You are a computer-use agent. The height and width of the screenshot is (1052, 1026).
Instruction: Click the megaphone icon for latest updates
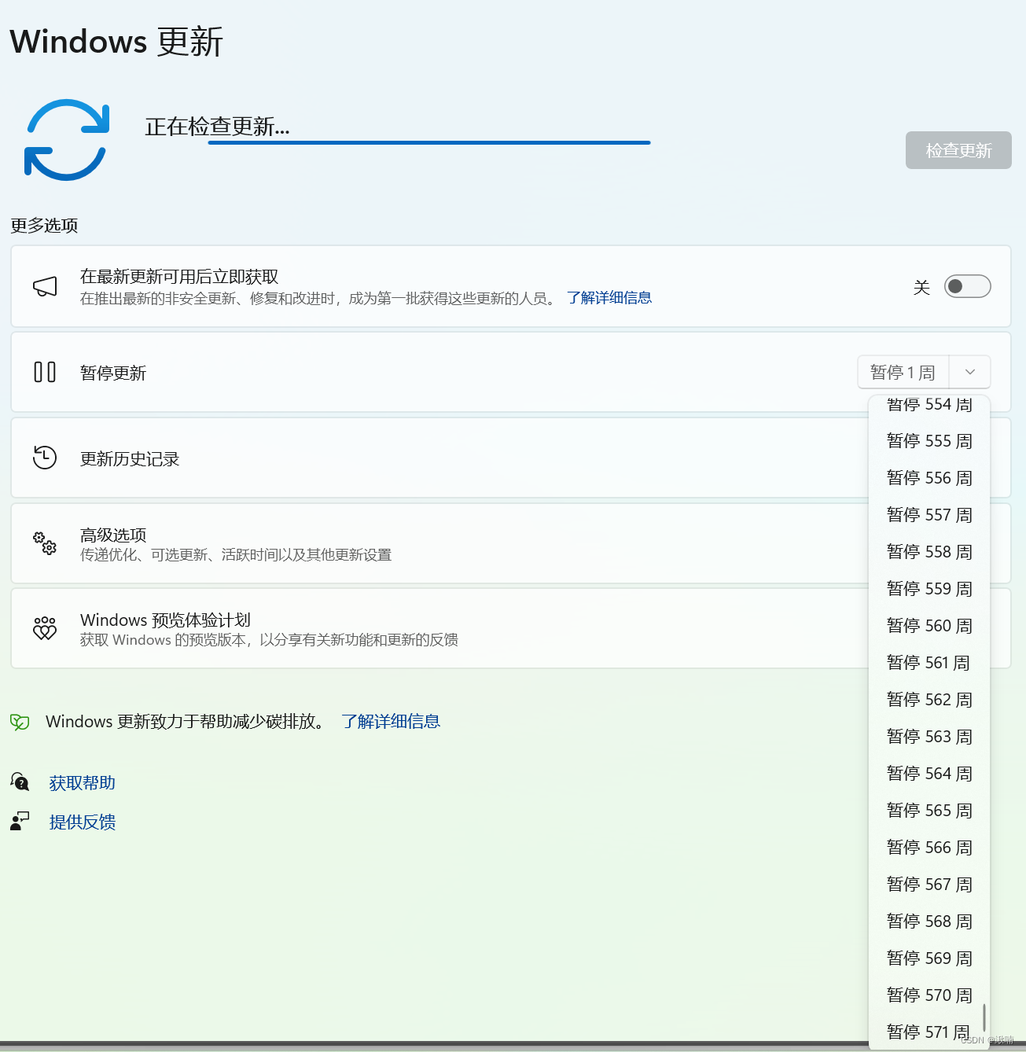coord(45,287)
